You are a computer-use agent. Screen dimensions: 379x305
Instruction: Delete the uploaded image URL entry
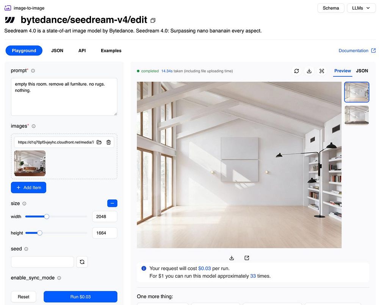108,142
